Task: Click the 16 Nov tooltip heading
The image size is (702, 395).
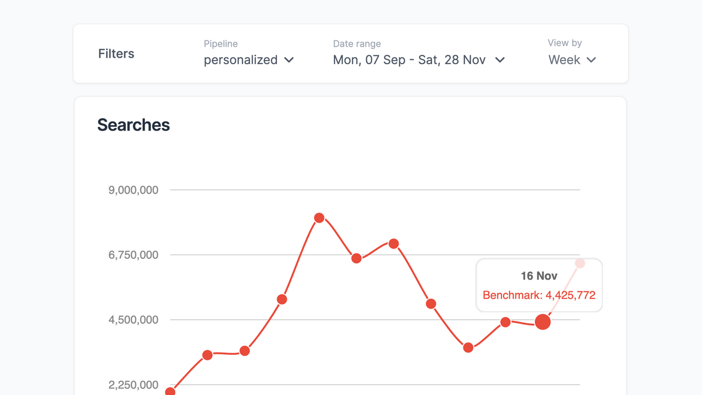Action: coord(539,276)
